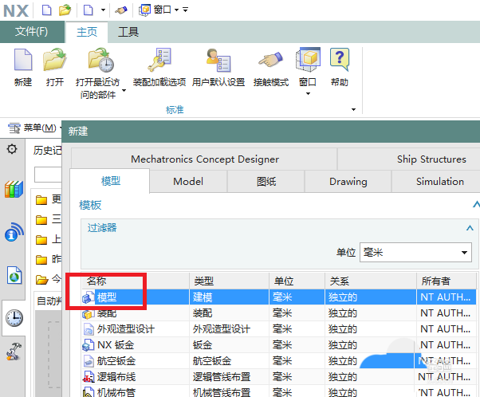Click the gear settings icon in resource bar

(x=12, y=149)
